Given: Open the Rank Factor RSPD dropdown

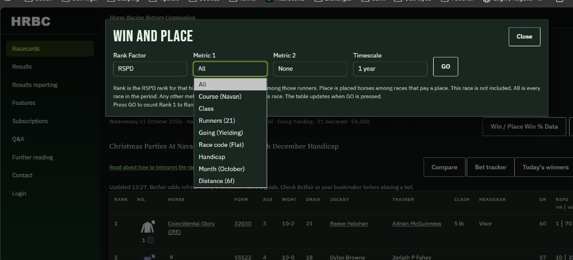Looking at the screenshot, I should [150, 69].
